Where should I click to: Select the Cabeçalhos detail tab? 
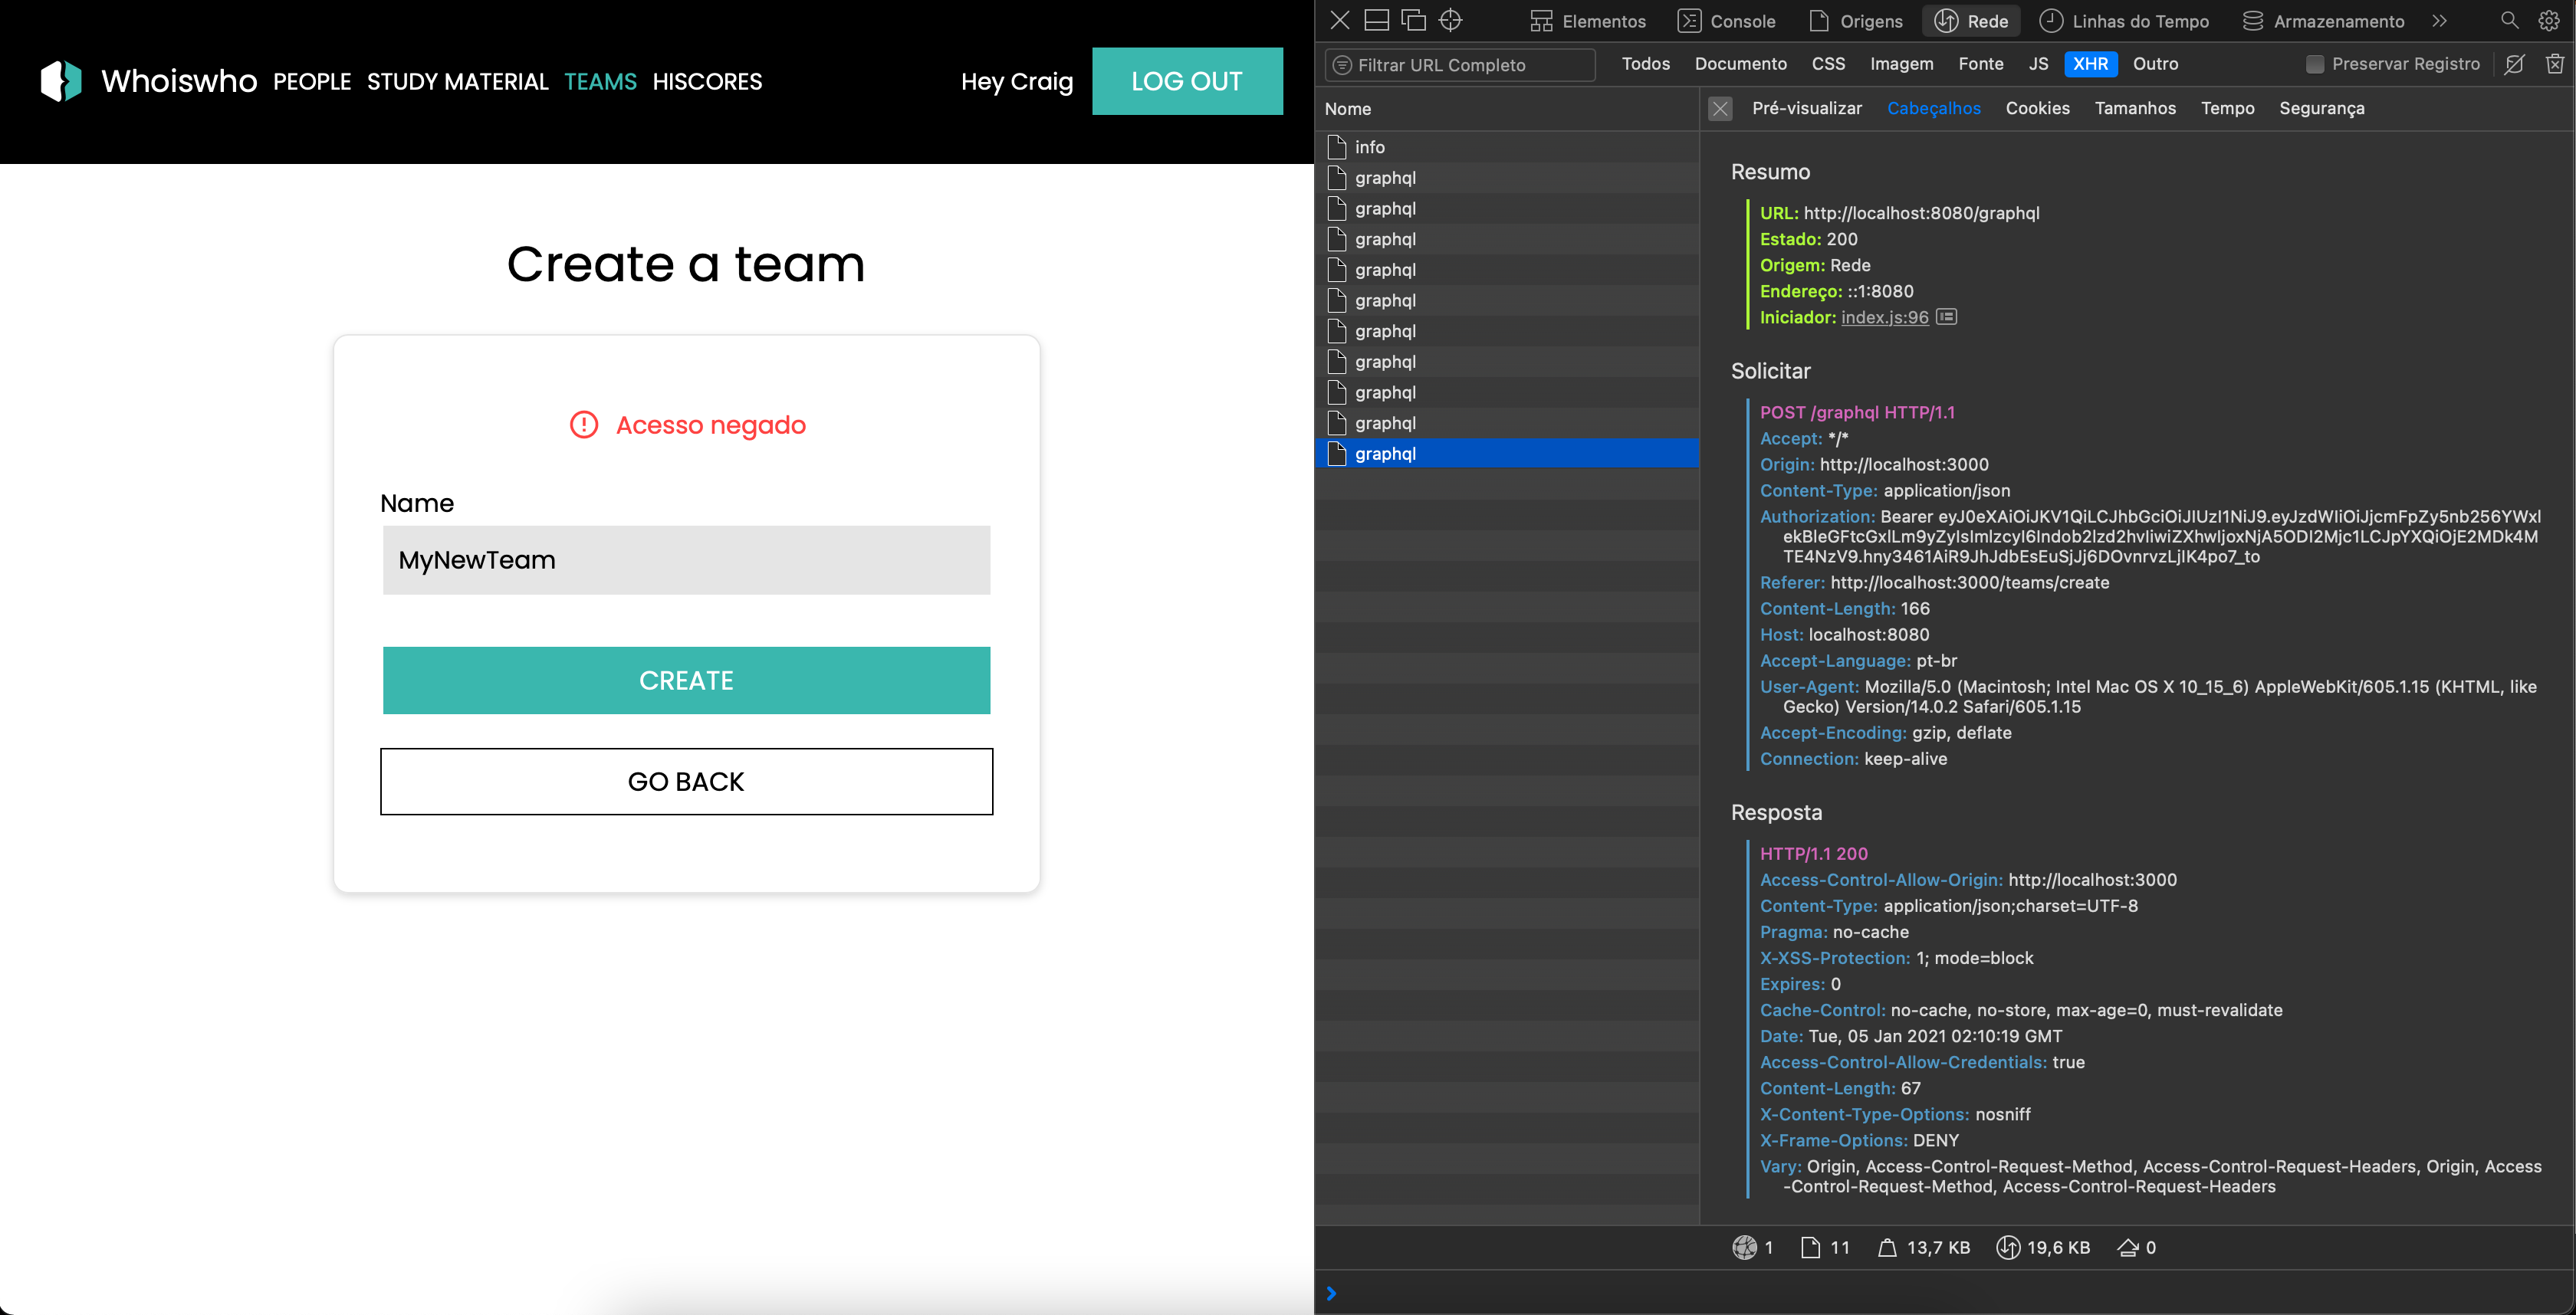(x=1933, y=108)
